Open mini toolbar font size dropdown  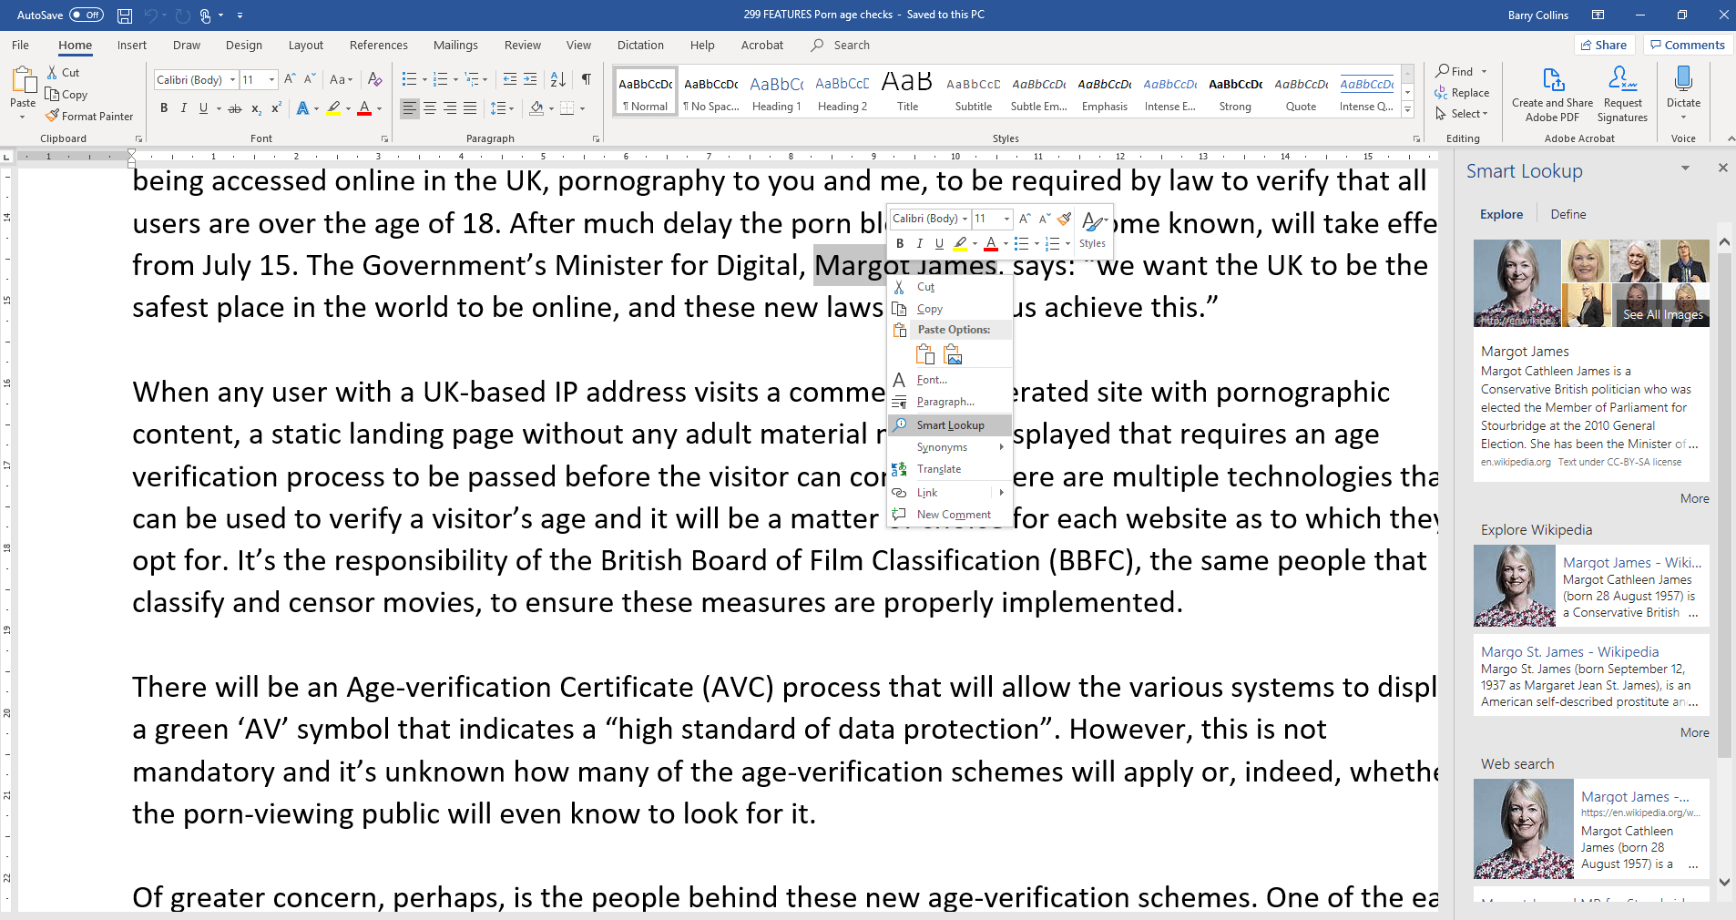(x=1006, y=219)
